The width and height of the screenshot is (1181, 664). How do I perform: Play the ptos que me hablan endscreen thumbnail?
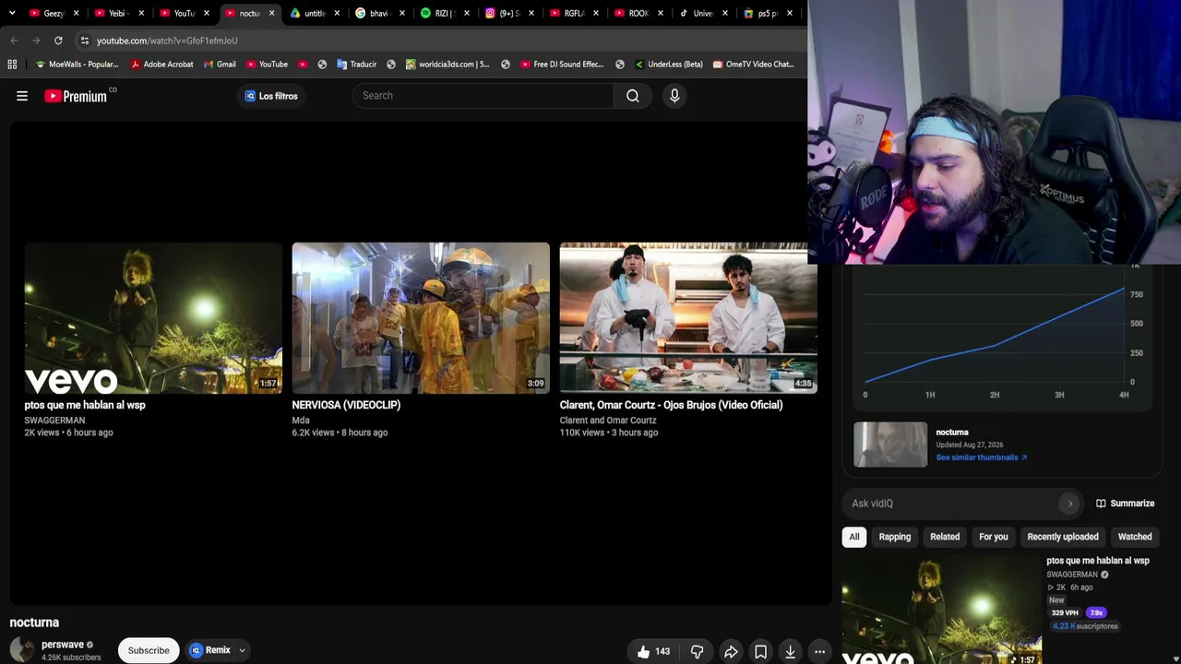[x=153, y=318]
